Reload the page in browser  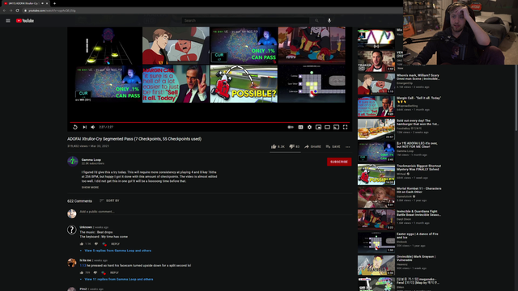(x=18, y=11)
